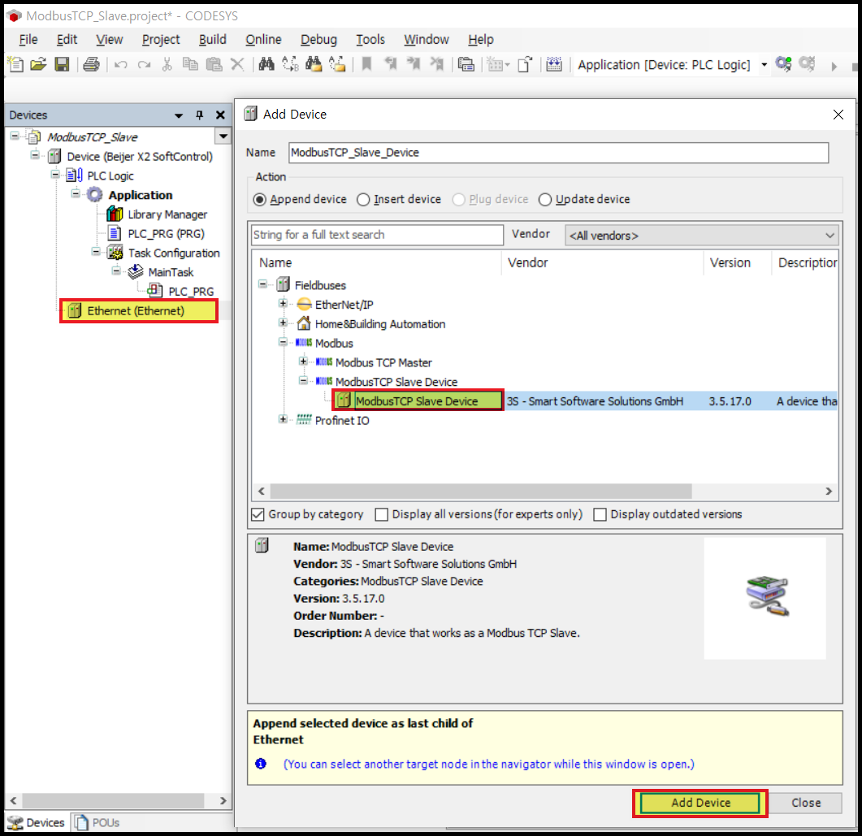The height and width of the screenshot is (836, 862).
Task: Click the Home&Building Automation house icon
Action: point(304,323)
